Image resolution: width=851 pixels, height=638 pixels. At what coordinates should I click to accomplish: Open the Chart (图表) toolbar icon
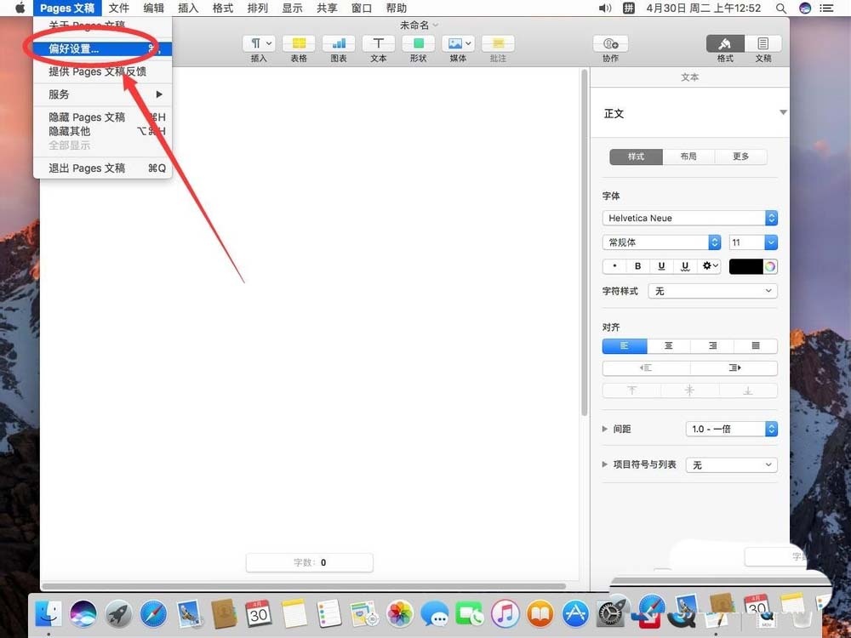(x=339, y=43)
